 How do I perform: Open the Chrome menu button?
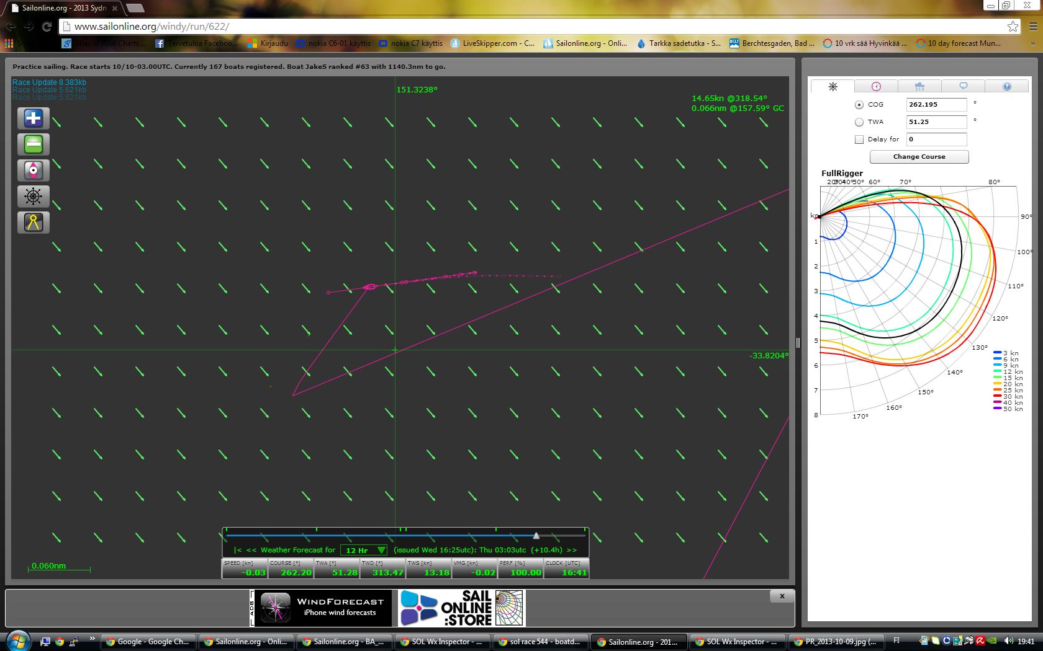click(1032, 27)
